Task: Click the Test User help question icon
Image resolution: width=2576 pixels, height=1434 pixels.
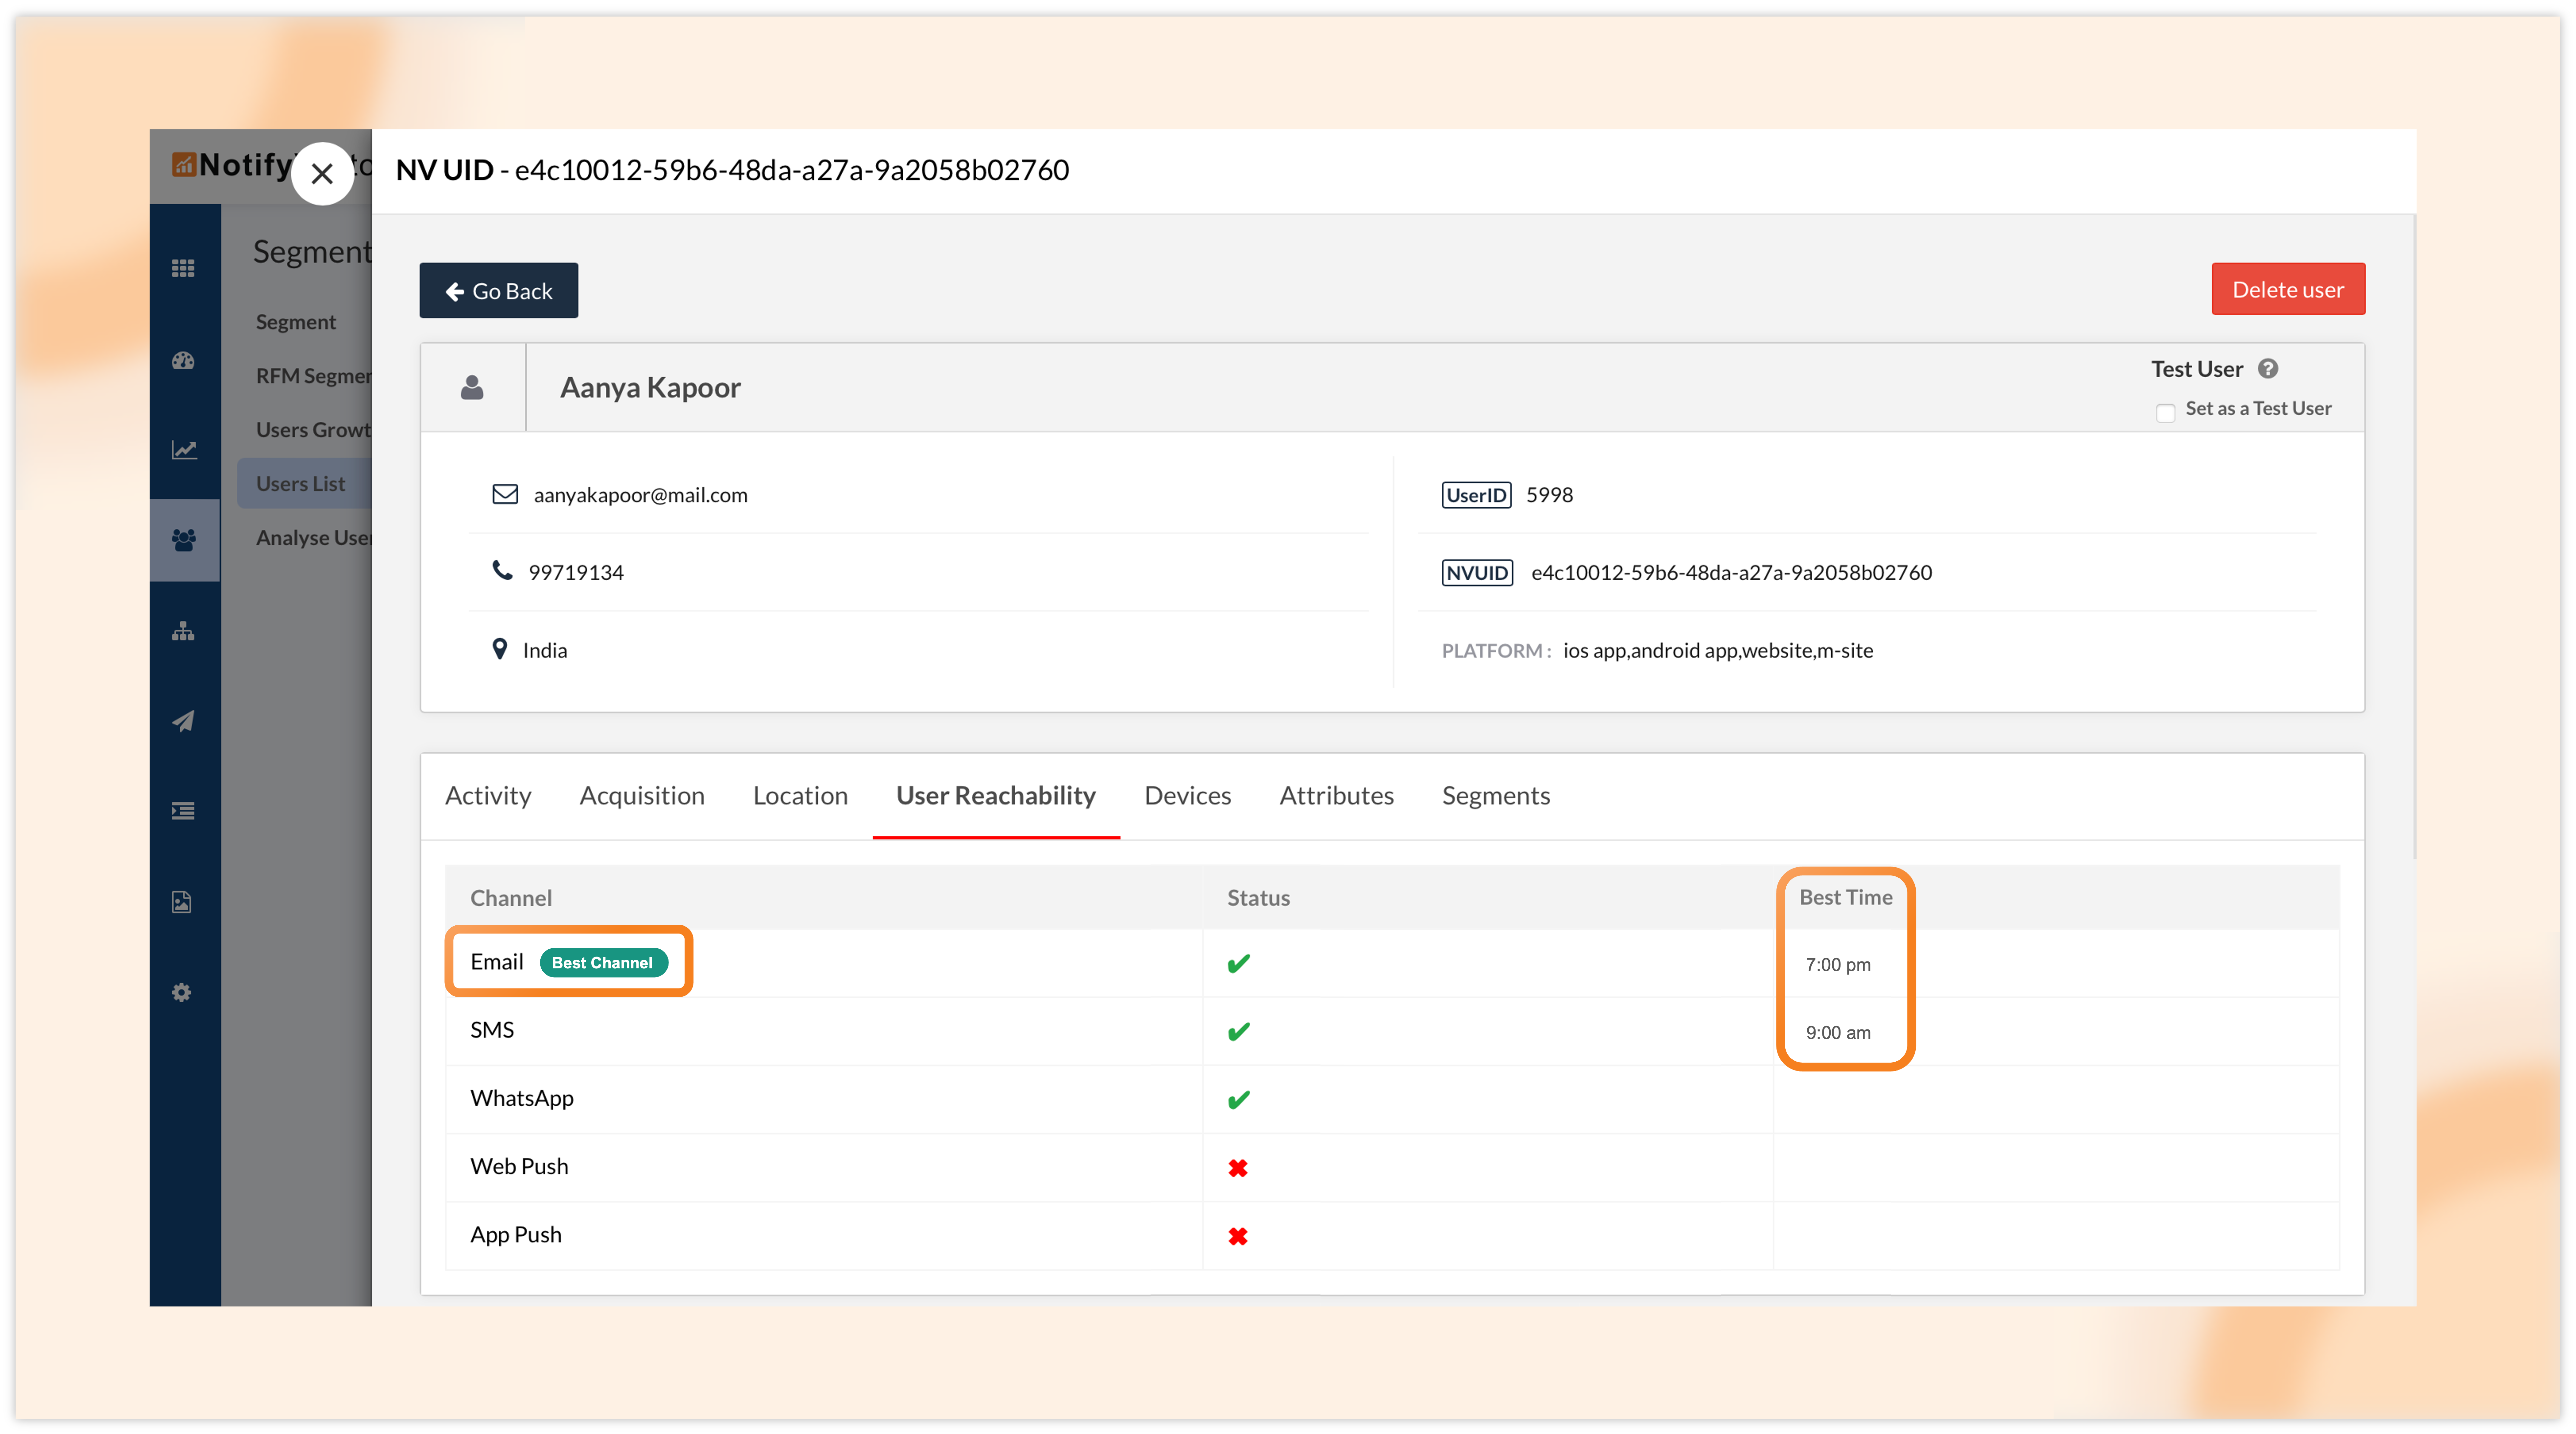Action: 2268,369
